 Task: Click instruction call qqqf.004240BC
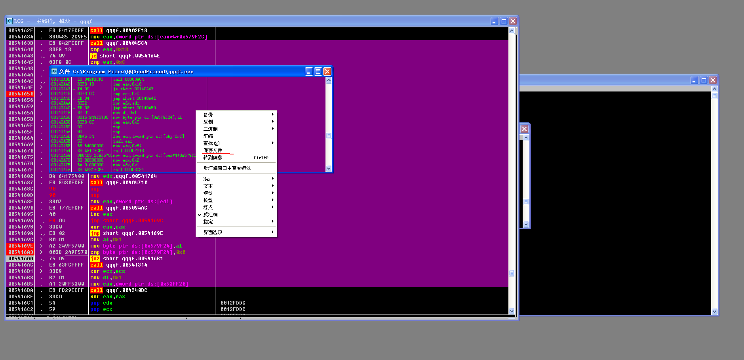point(119,290)
